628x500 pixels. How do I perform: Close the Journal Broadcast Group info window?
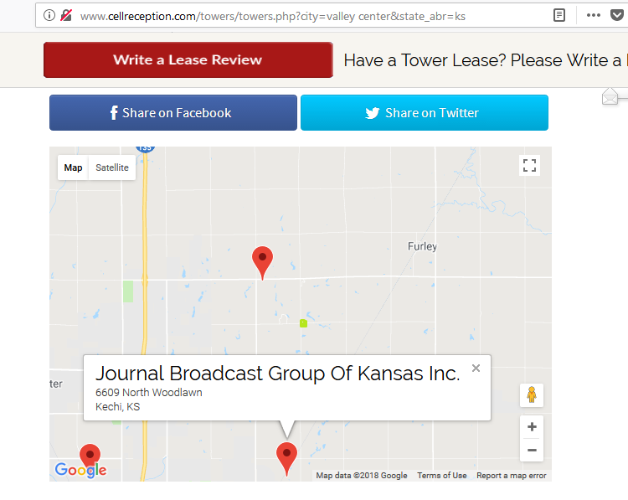click(x=476, y=368)
